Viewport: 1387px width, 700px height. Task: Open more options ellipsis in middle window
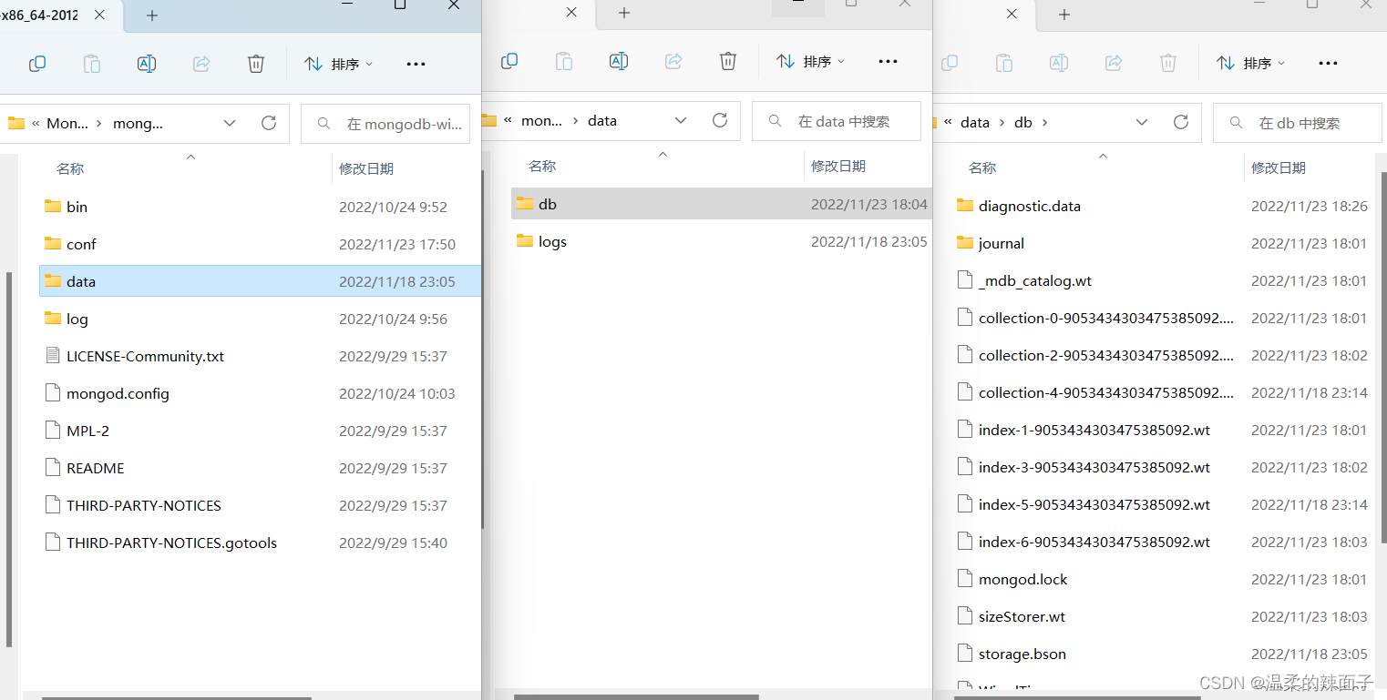point(888,61)
